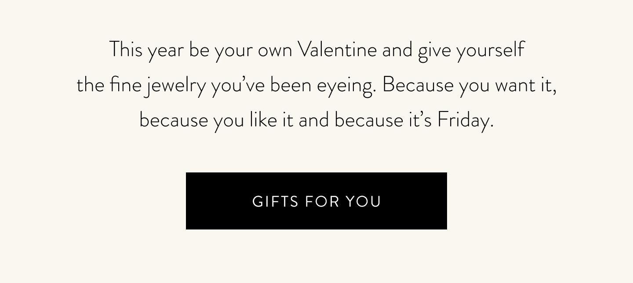This screenshot has width=633, height=283.
Task: Click the word "Valentine" in the first line
Action: 337,50
